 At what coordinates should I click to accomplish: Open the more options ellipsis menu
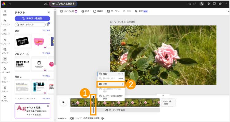coord(226,4)
